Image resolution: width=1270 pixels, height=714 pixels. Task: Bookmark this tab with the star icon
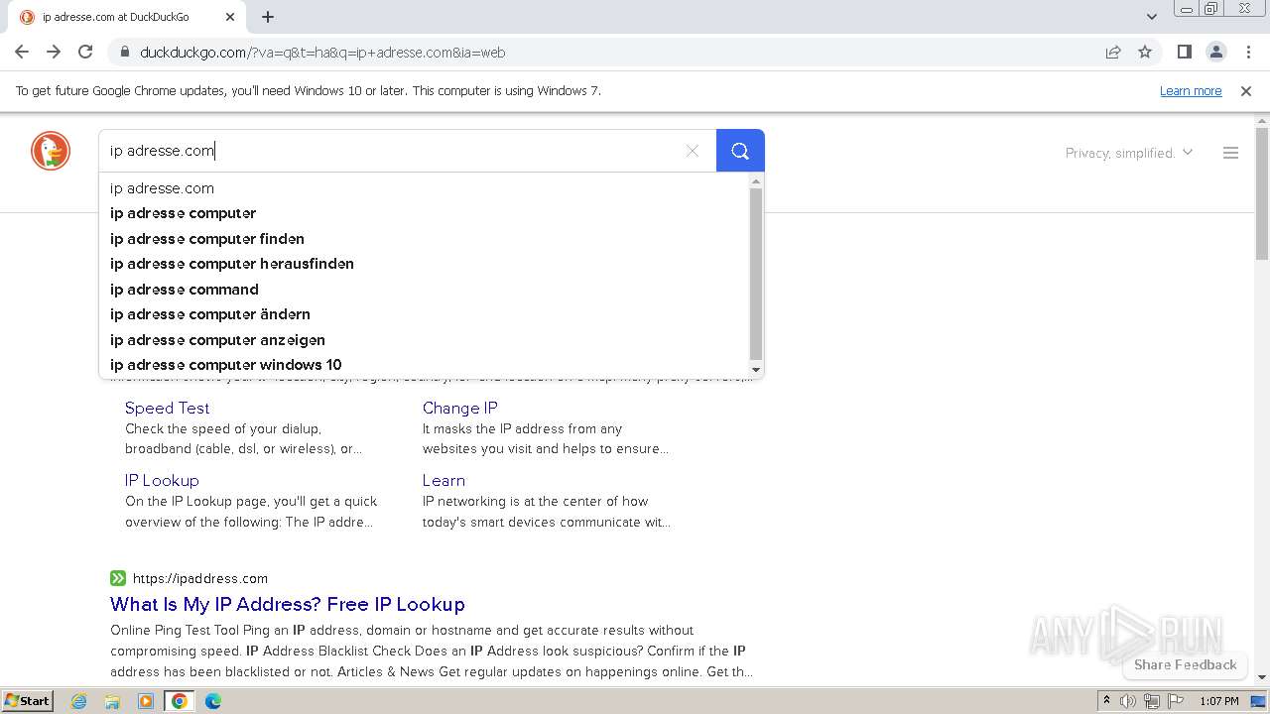(1145, 53)
